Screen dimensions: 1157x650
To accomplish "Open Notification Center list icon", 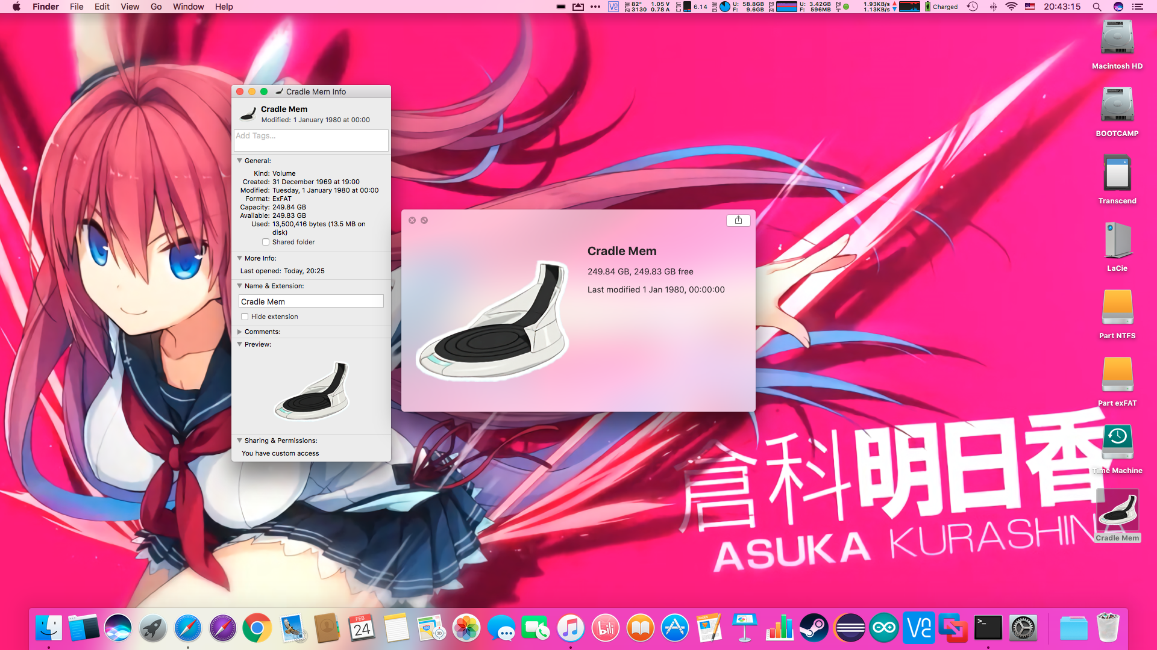I will 1138,7.
